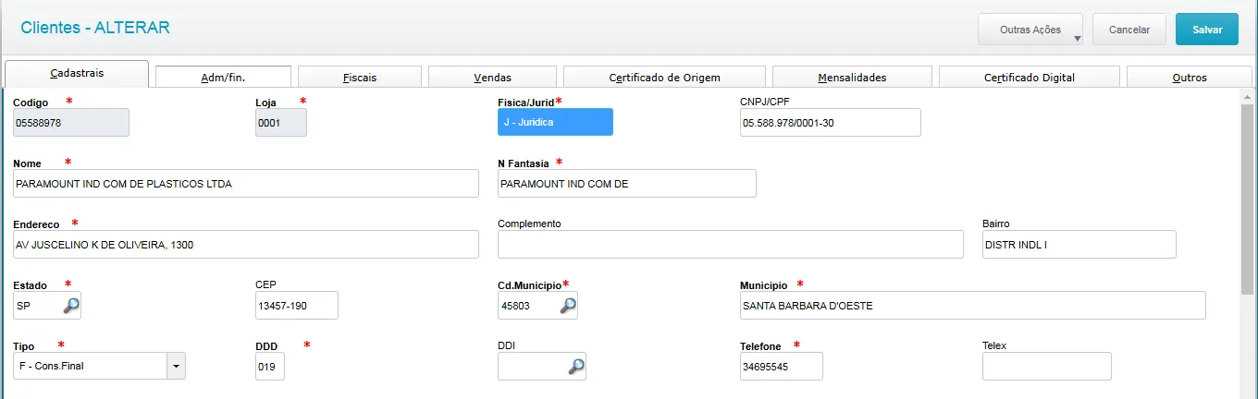Switch to Certificado Digital tab
Image resolution: width=1258 pixels, height=399 pixels.
pos(1029,78)
